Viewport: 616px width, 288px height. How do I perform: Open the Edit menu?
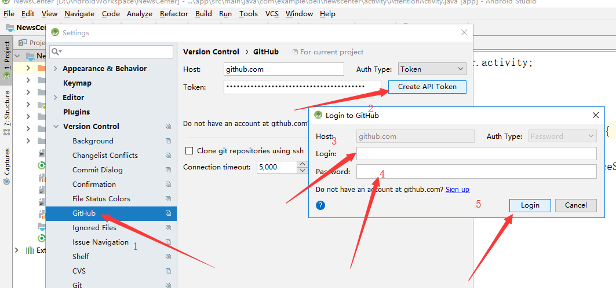28,14
